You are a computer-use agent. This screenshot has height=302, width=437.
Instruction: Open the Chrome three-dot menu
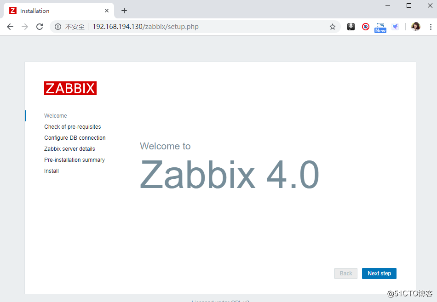[431, 27]
